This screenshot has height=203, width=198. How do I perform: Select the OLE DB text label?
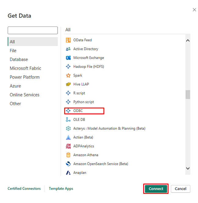[x=79, y=119]
